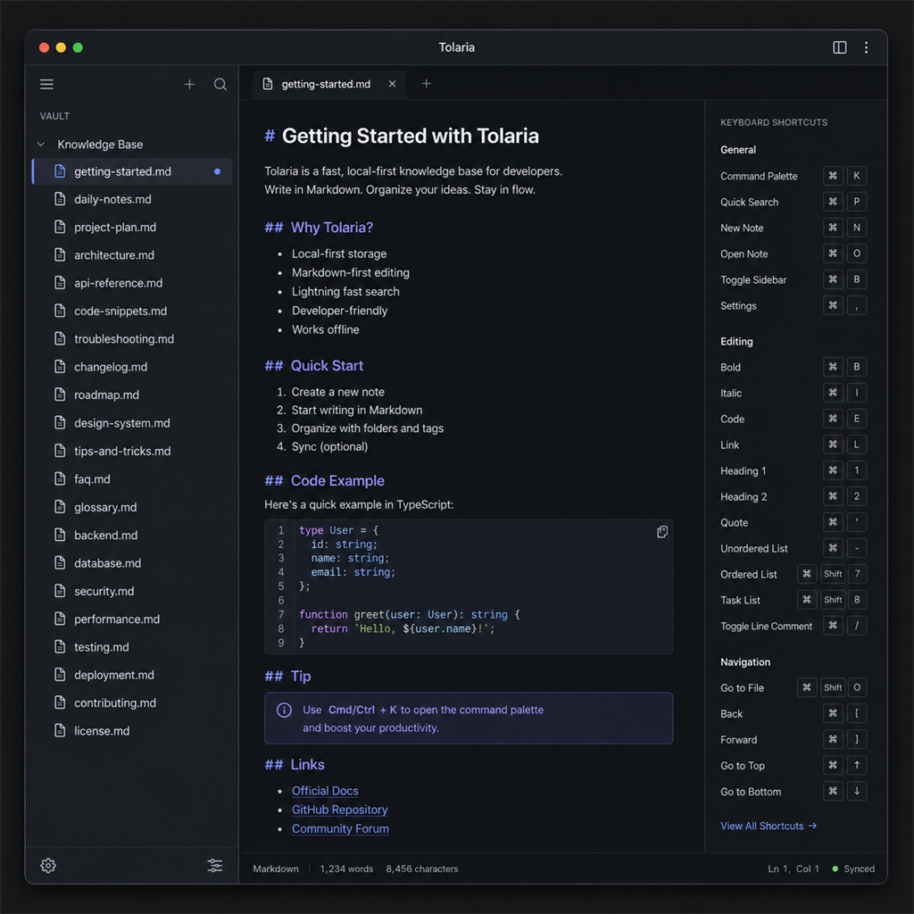
Task: Click the Unordered List shortcut label
Action: (753, 549)
